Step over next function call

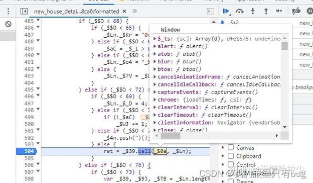[240, 11]
